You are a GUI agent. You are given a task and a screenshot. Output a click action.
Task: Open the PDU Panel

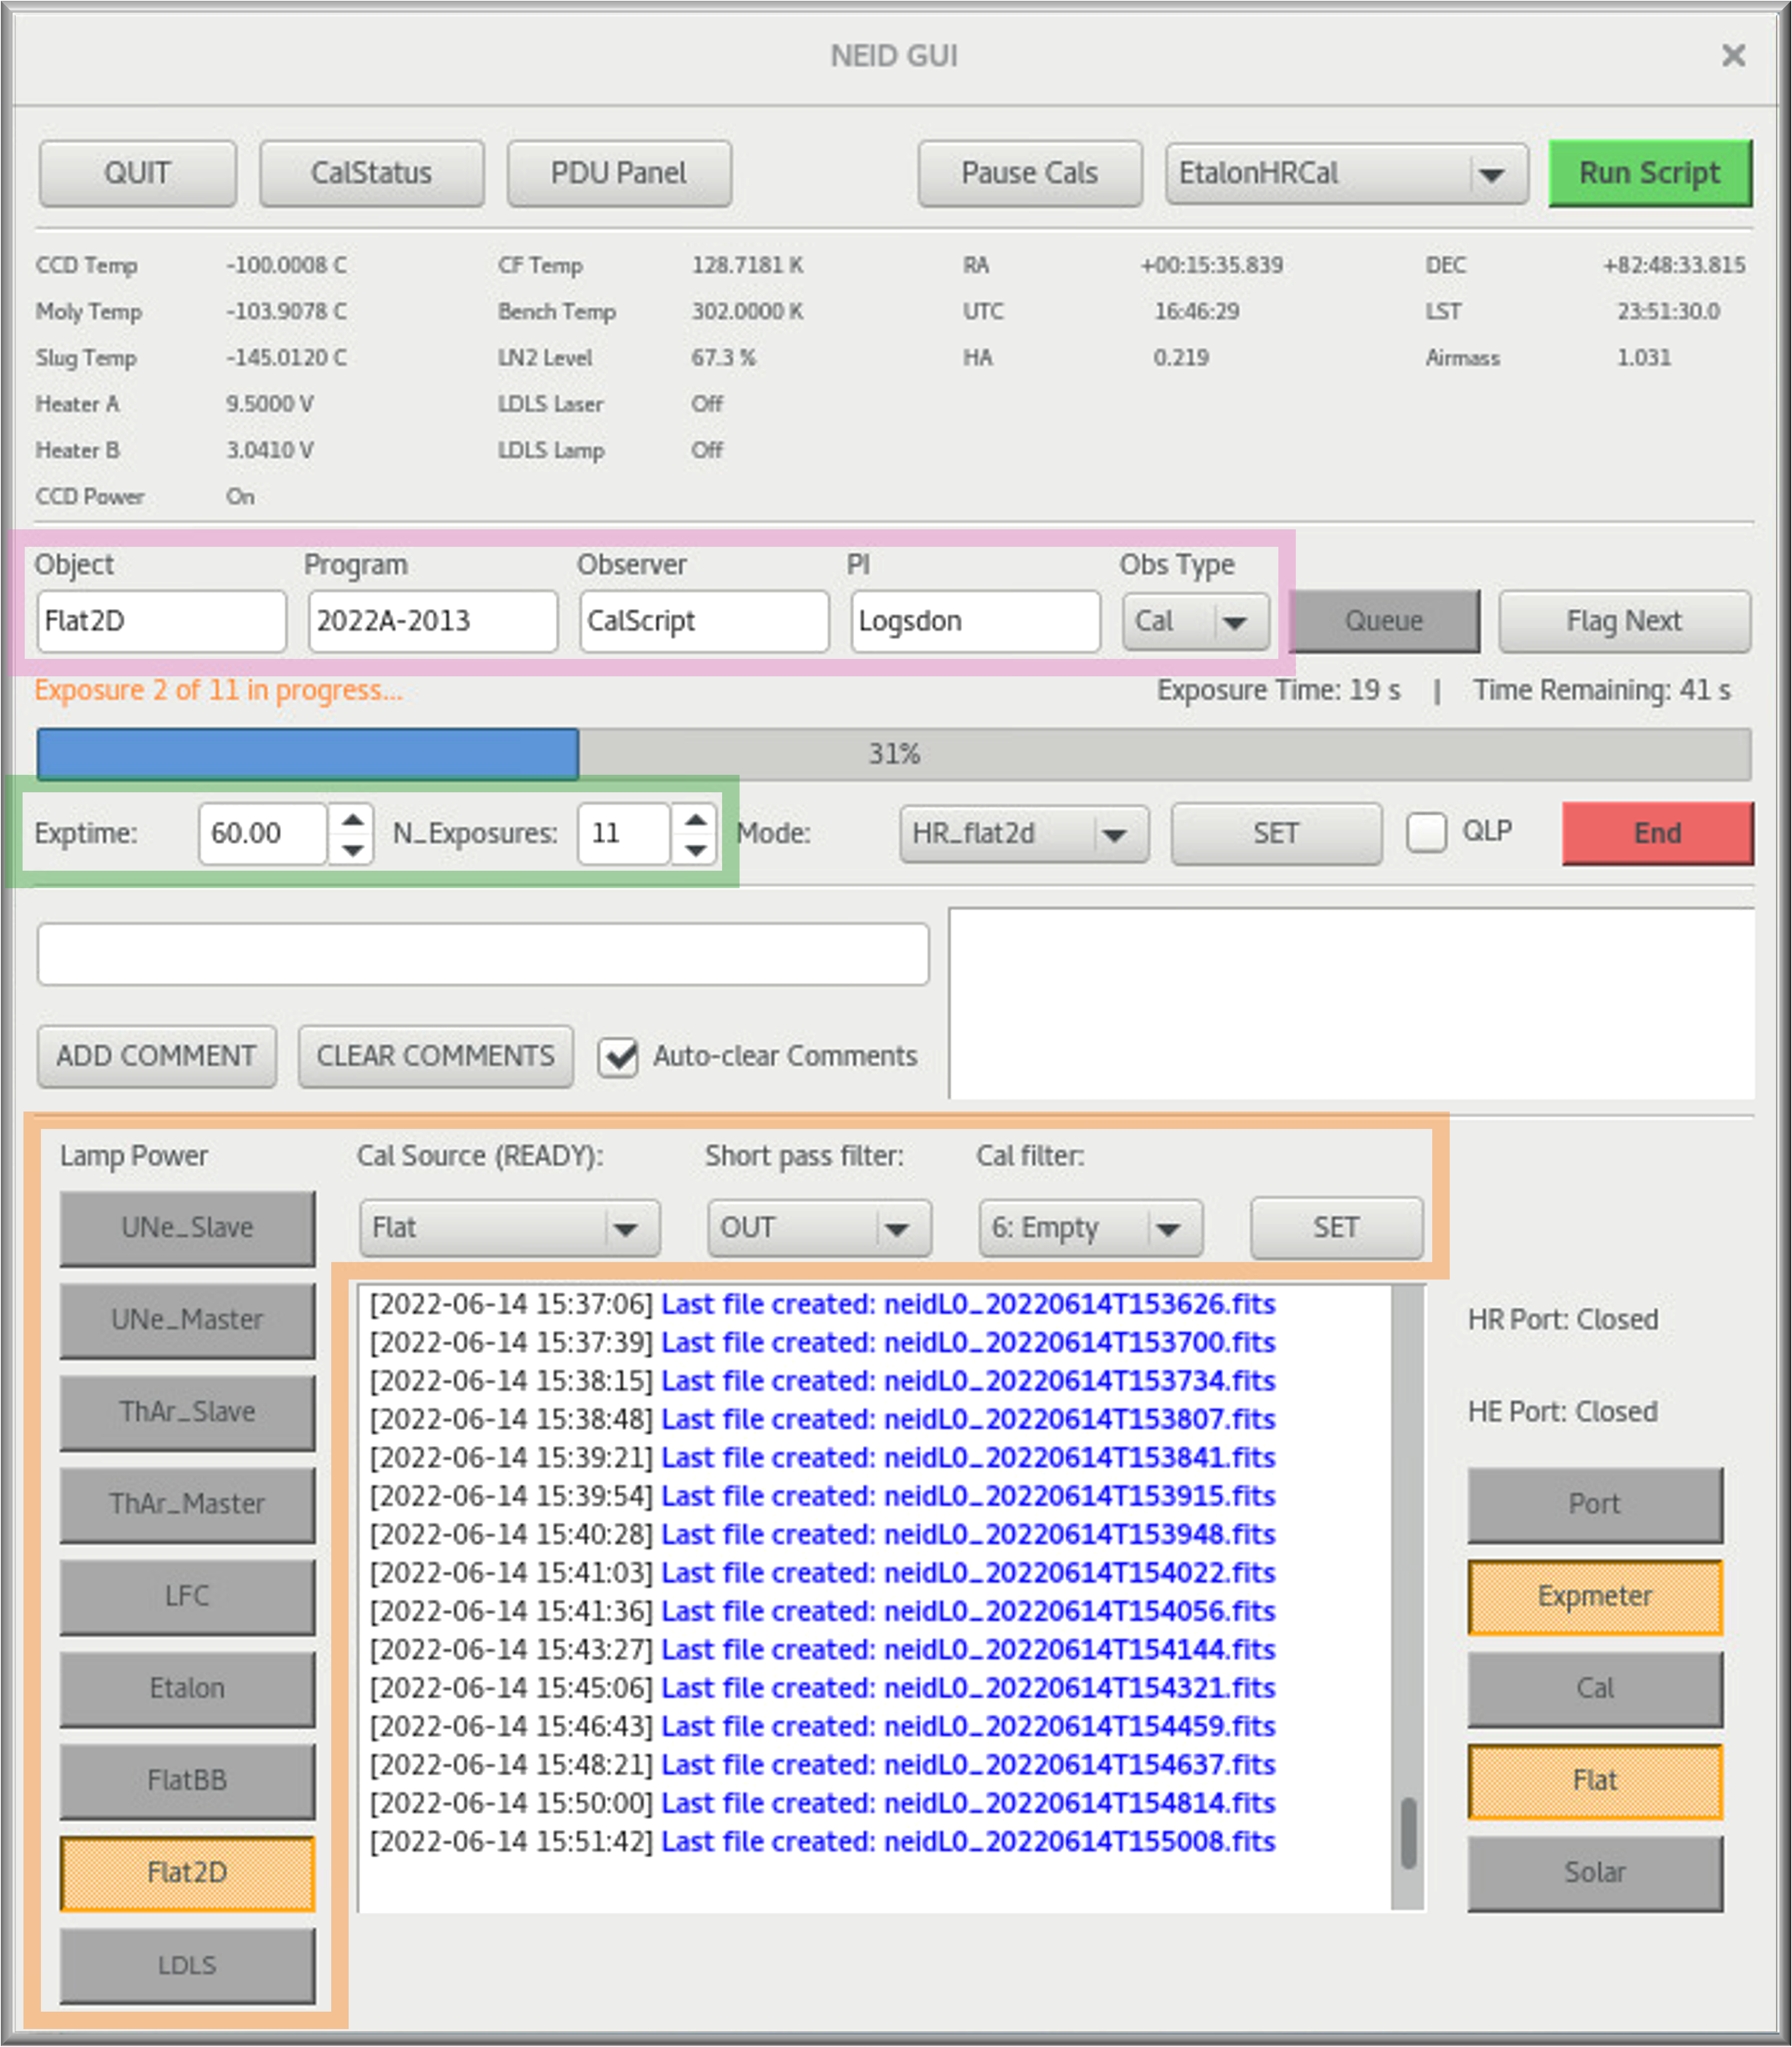[618, 173]
